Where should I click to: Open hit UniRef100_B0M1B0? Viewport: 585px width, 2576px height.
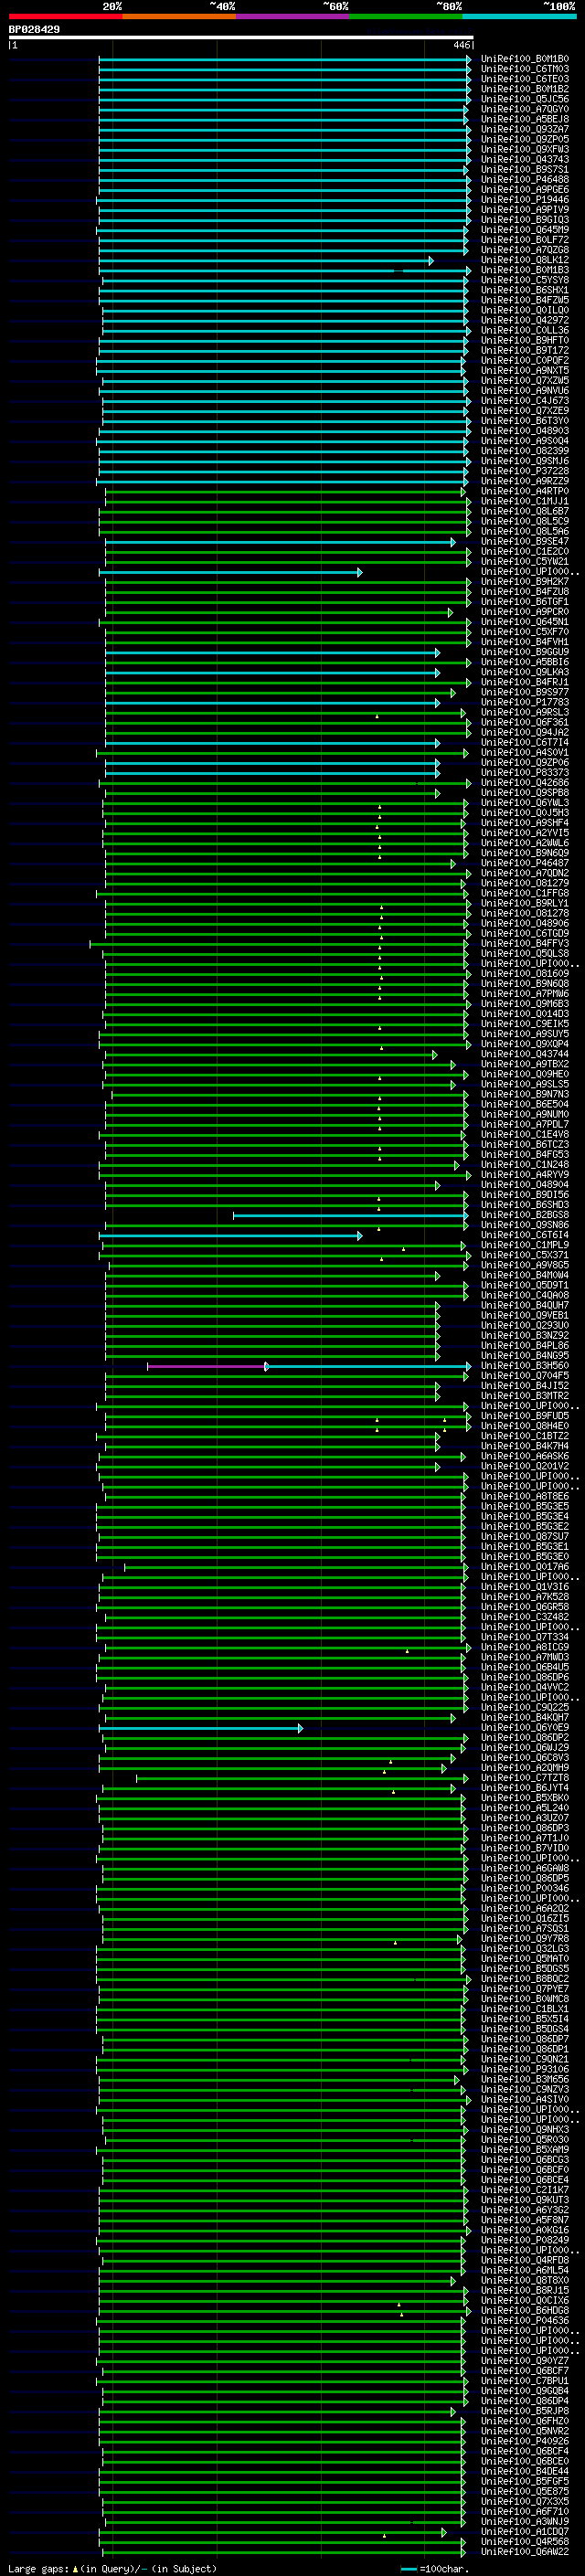point(524,59)
